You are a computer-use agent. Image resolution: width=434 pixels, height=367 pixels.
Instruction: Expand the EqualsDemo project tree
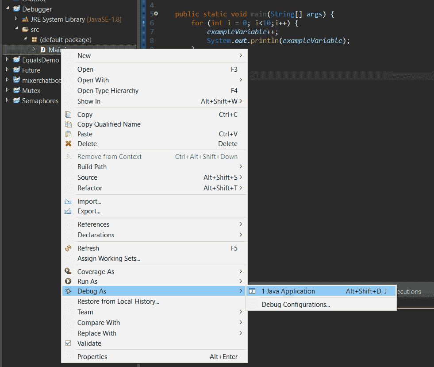pyautogui.click(x=7, y=60)
